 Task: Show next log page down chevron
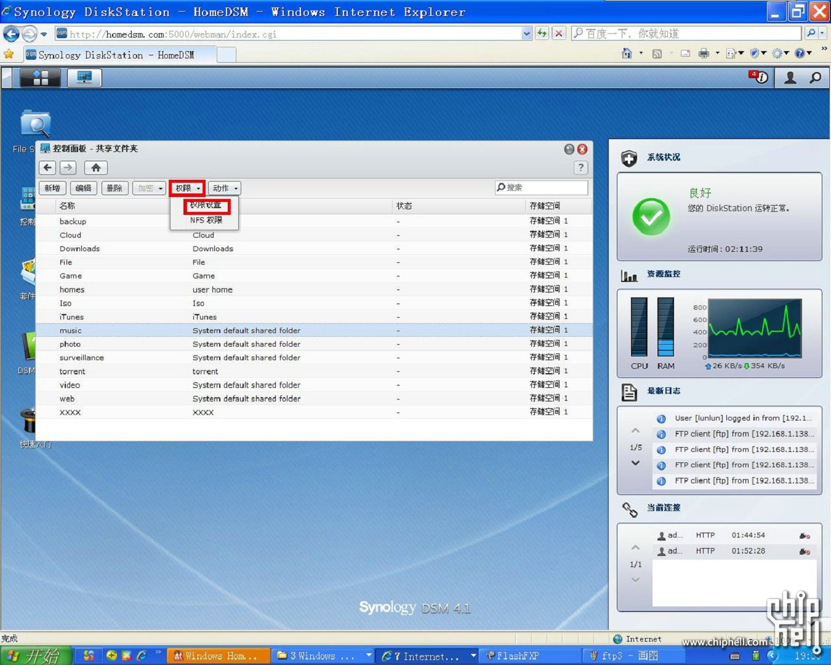(x=635, y=463)
